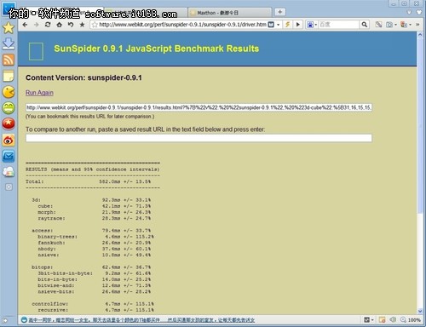The width and height of the screenshot is (426, 327).
Task: Click the Total 582.0ms result line
Action: (x=88, y=181)
